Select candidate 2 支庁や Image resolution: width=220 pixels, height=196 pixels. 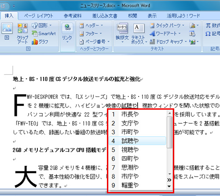138,123
